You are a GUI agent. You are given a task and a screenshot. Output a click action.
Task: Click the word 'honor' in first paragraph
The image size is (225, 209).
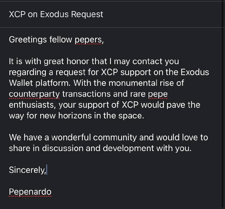tap(78, 61)
